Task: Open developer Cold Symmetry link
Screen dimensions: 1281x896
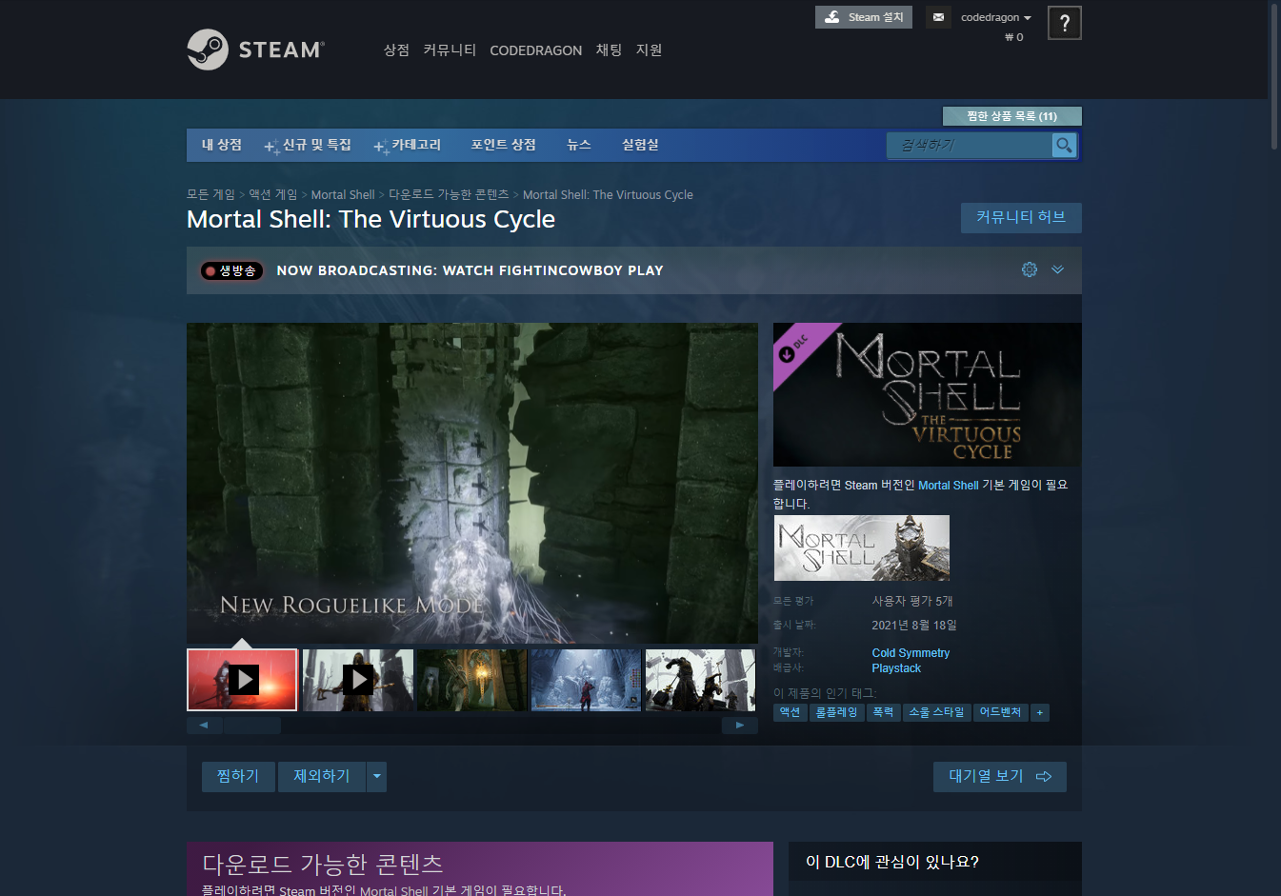Action: point(911,653)
